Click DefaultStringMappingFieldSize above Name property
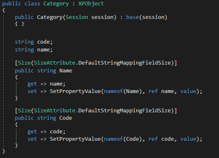The image size is (219, 158). point(125,63)
